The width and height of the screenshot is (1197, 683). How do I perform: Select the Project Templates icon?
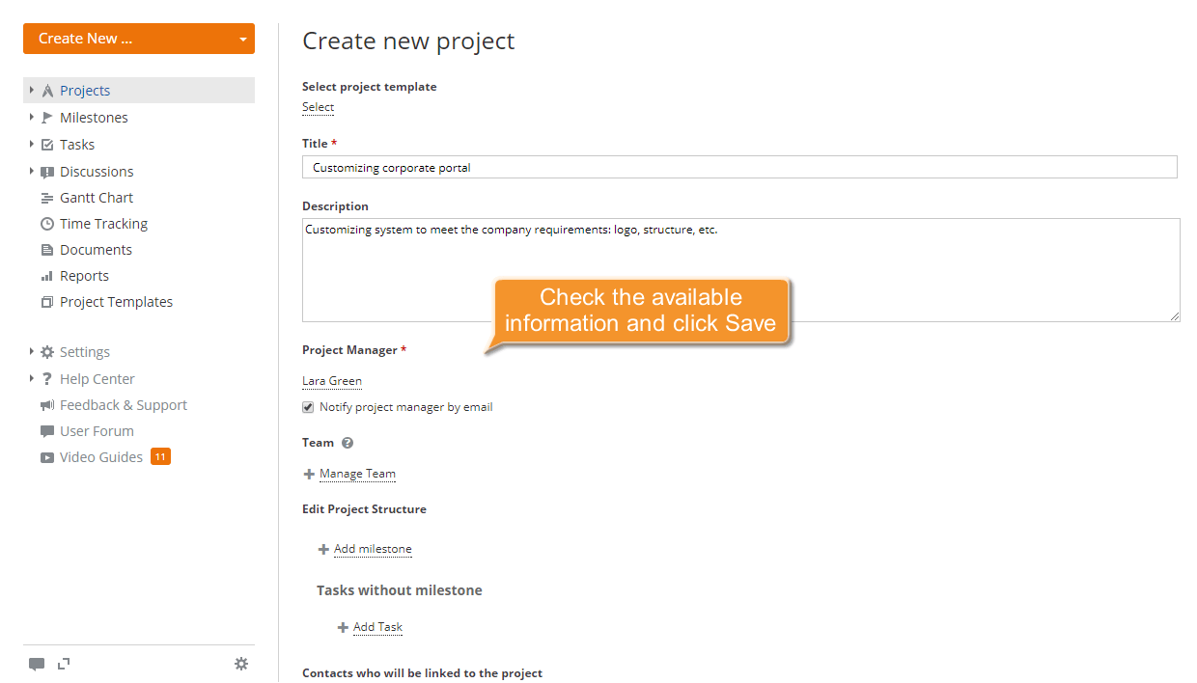pos(48,301)
